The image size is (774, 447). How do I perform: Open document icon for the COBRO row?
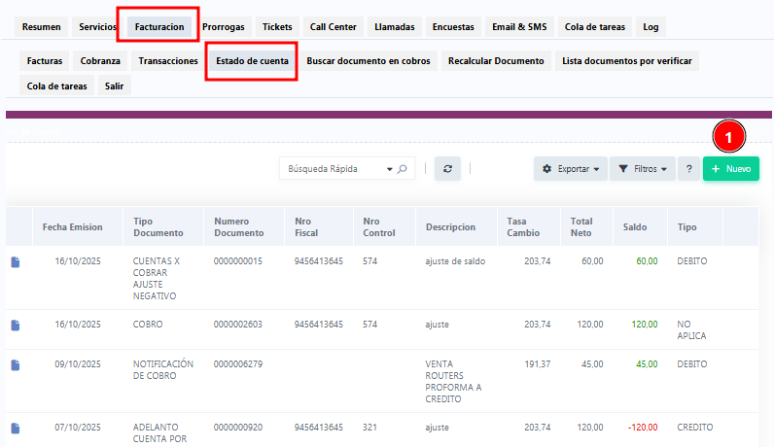[x=16, y=325]
